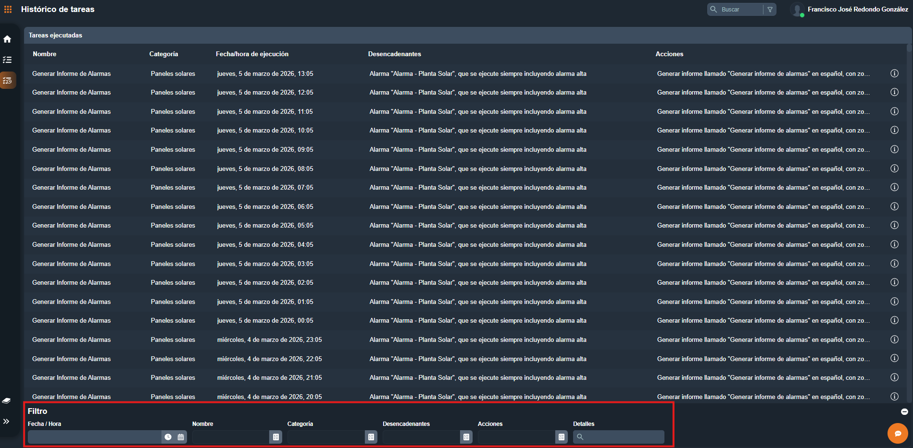Screen dimensions: 913x448
Task: Open the Desencadenantes filter list selector
Action: pyautogui.click(x=466, y=437)
